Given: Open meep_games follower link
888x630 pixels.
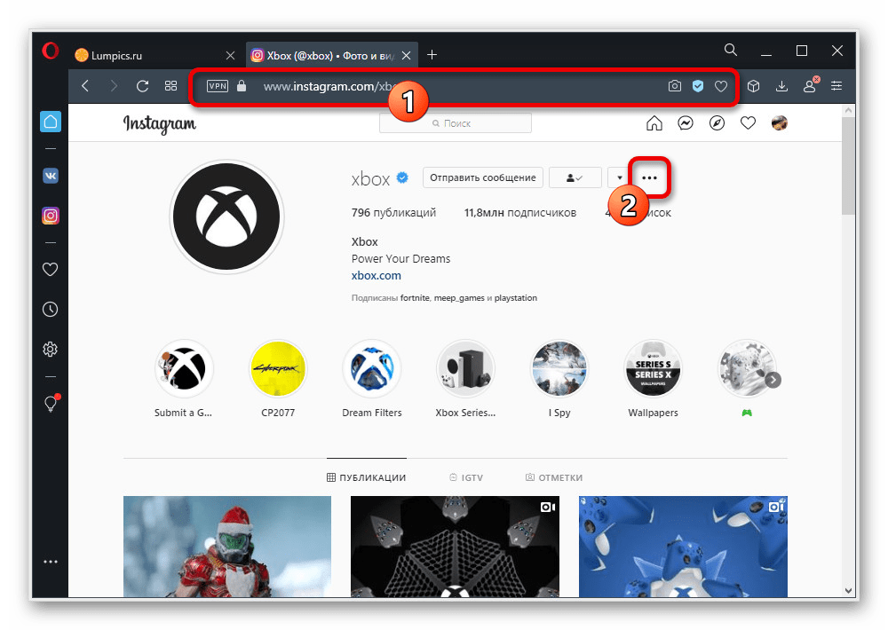Looking at the screenshot, I should (459, 298).
